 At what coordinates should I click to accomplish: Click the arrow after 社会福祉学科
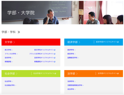[16, 85]
